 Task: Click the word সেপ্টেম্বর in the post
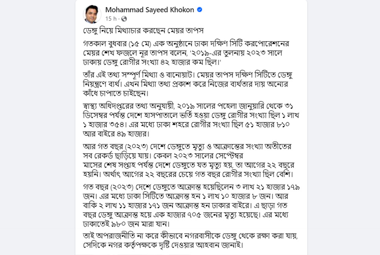[x=229, y=155]
